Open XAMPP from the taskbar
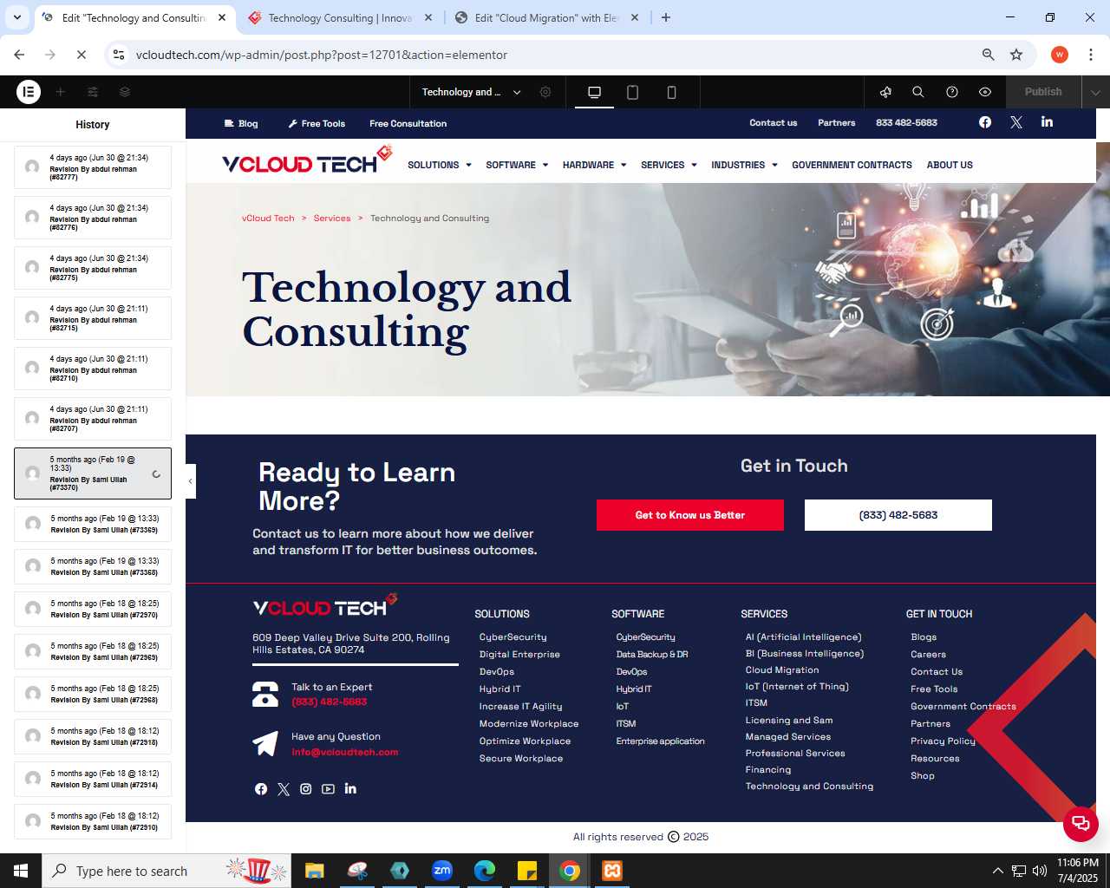Viewport: 1110px width, 888px height. tap(612, 871)
